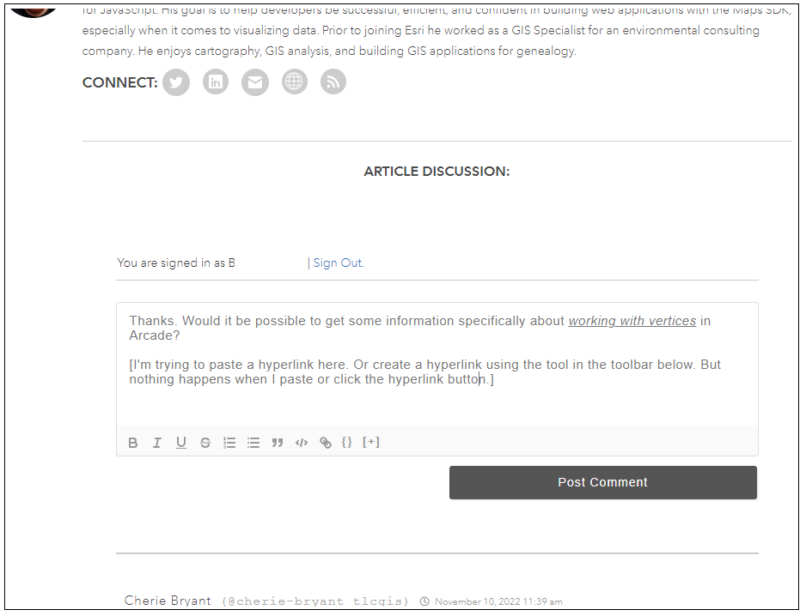Toggle underline formatting in comment editor
The height and width of the screenshot is (616, 806).
tap(181, 443)
